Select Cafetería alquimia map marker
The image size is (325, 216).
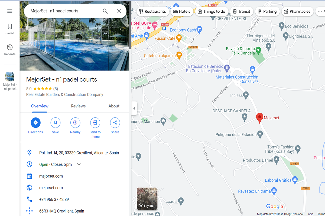click(x=179, y=55)
